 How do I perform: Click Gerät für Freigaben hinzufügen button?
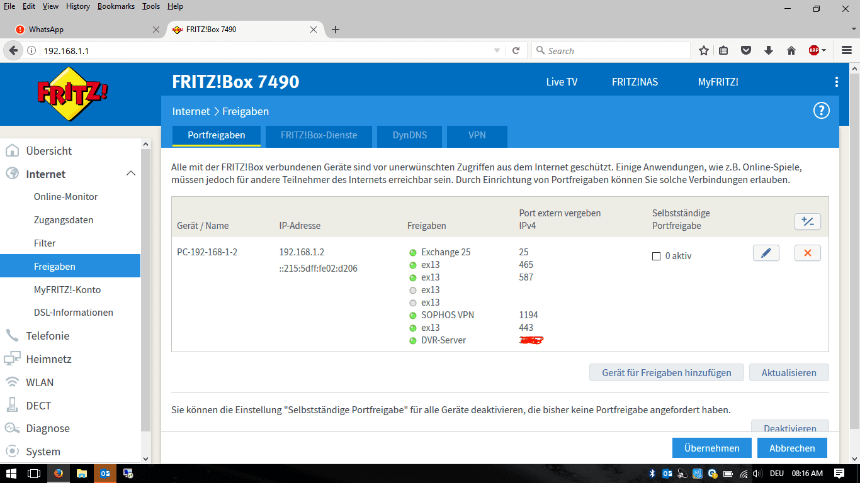click(667, 372)
